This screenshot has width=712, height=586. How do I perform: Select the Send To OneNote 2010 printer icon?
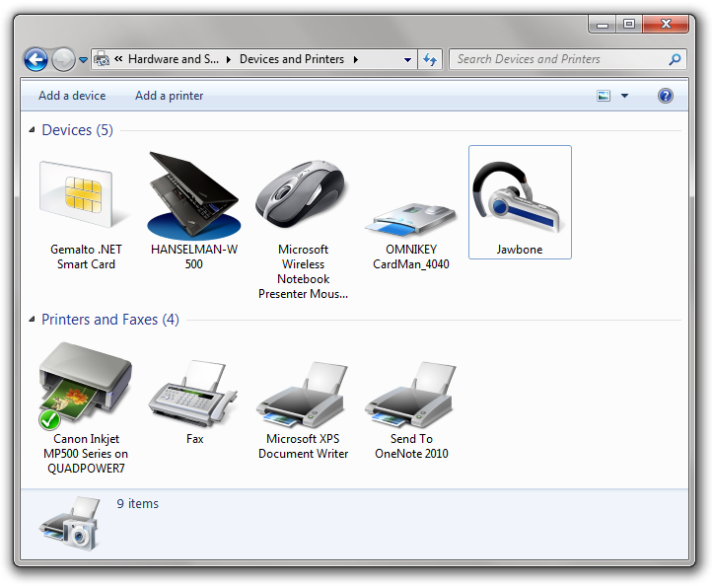(x=410, y=395)
